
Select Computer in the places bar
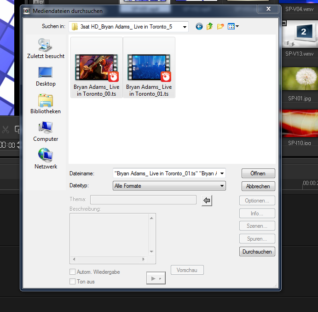pyautogui.click(x=46, y=132)
